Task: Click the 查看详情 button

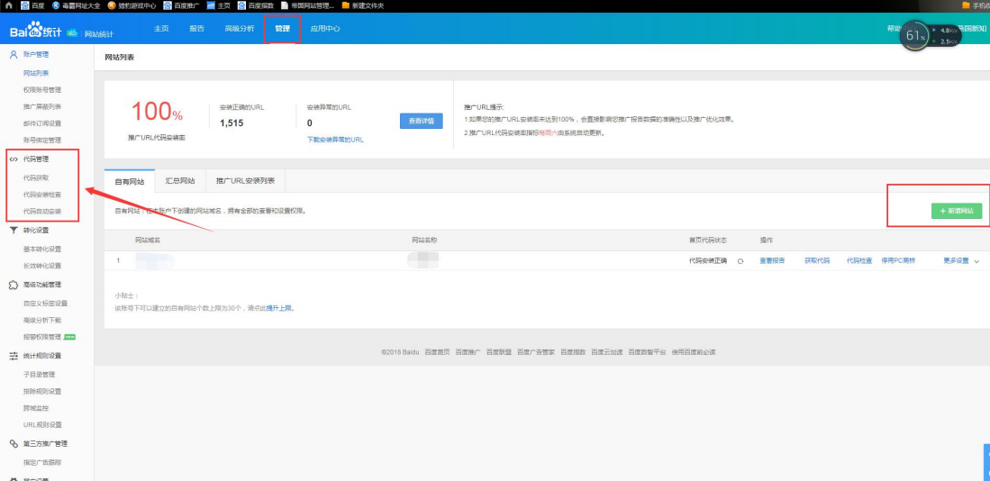Action: 421,121
